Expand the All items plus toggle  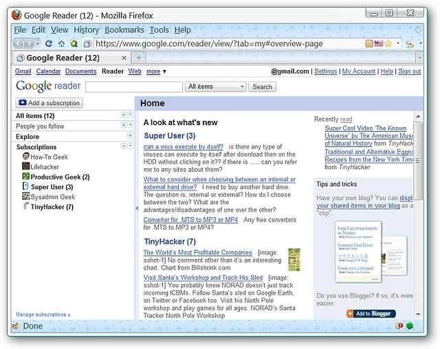click(124, 115)
